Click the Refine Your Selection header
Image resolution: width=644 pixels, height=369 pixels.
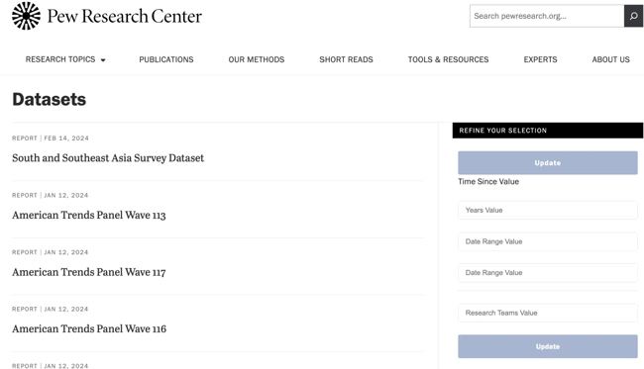(548, 131)
